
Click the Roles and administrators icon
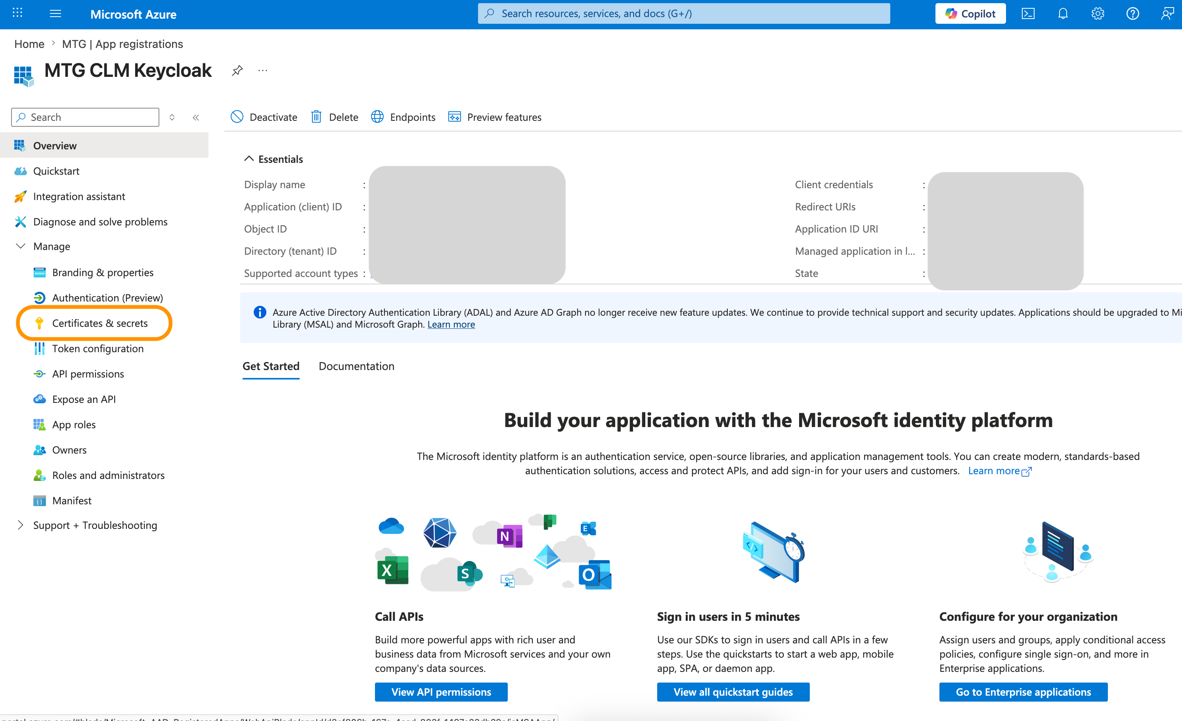pyautogui.click(x=39, y=475)
